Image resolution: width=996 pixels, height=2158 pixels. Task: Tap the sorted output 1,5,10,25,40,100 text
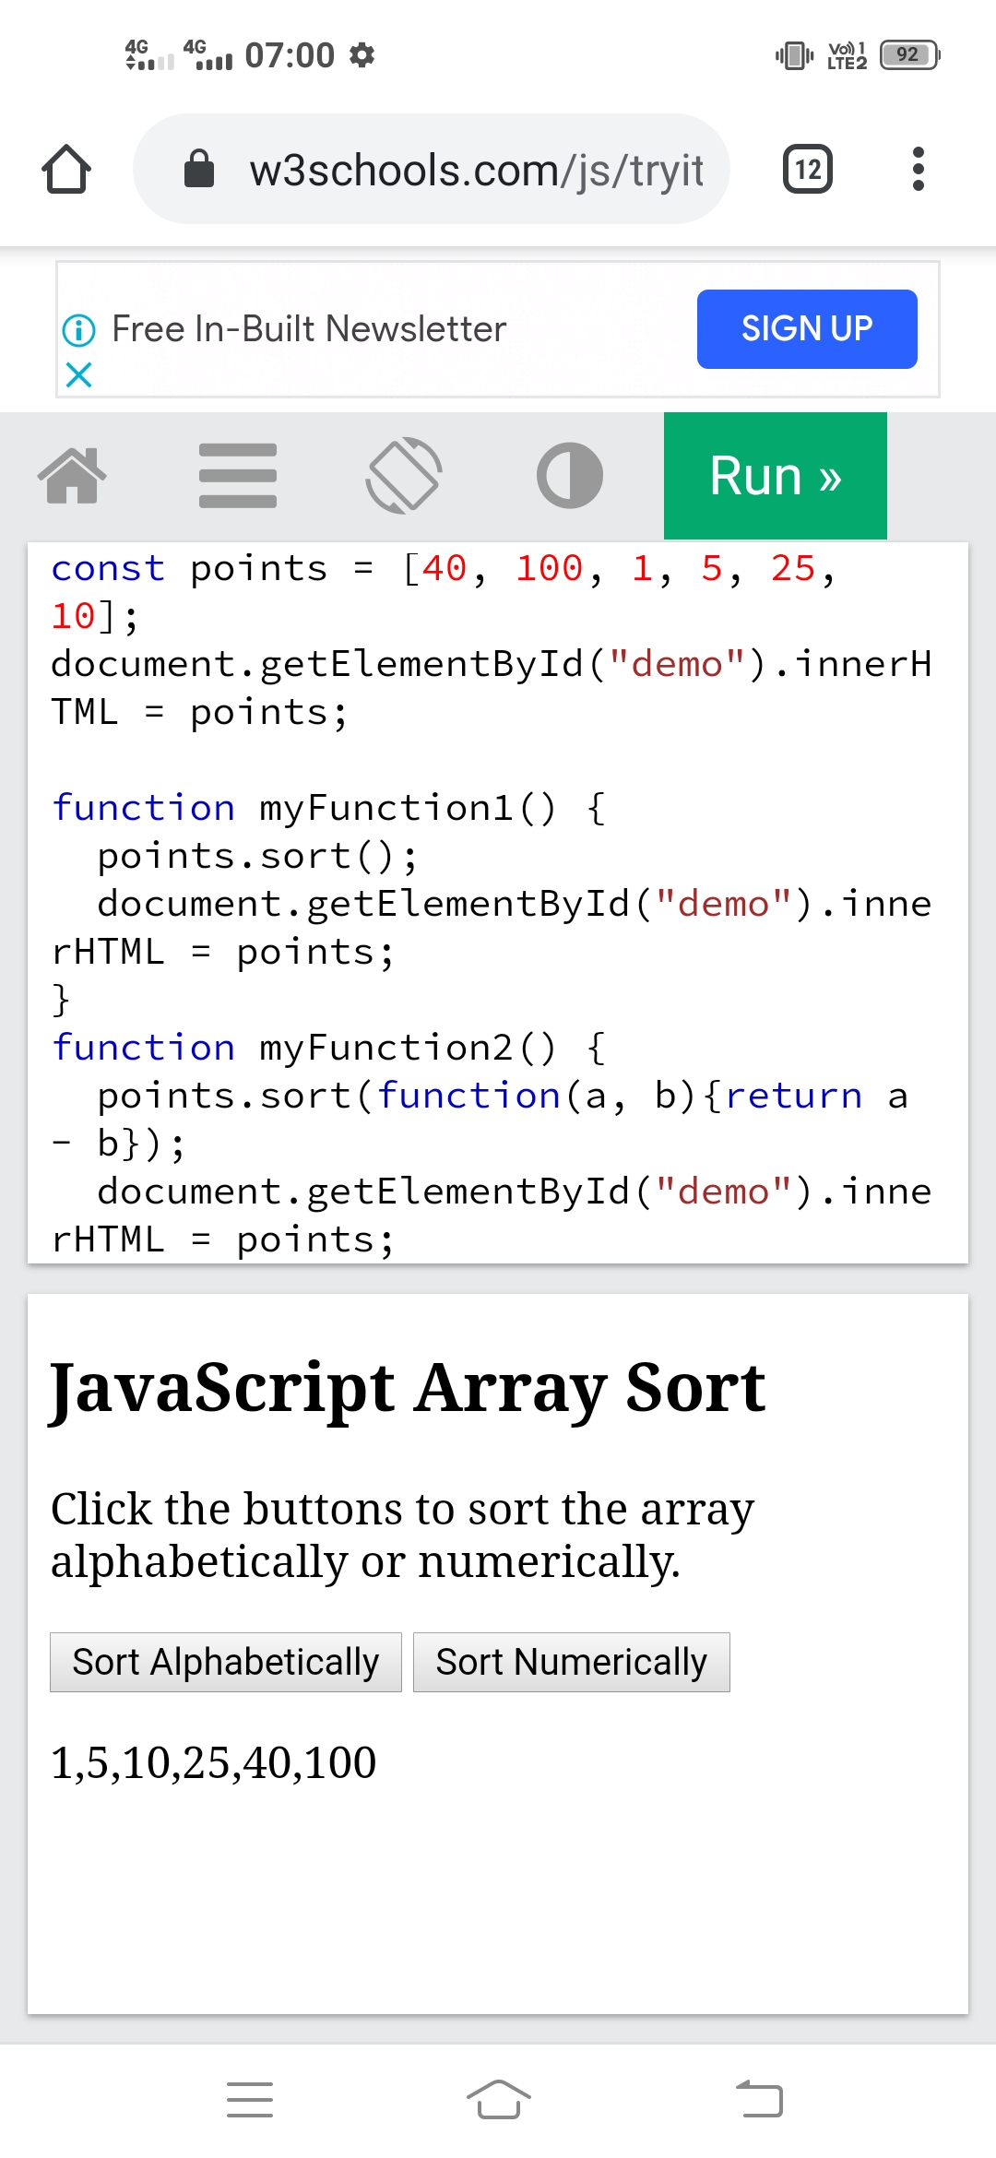pos(214,1763)
